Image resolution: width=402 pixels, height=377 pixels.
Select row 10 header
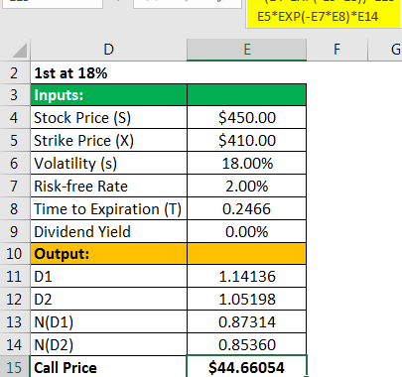point(15,254)
